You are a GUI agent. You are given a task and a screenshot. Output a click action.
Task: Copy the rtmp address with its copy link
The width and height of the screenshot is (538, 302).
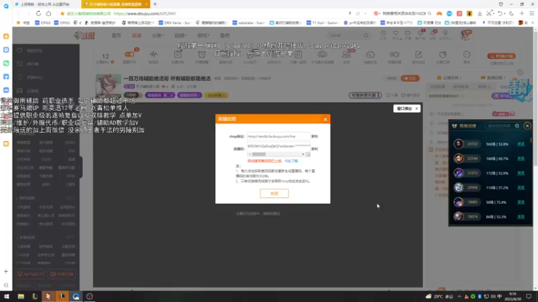314,136
